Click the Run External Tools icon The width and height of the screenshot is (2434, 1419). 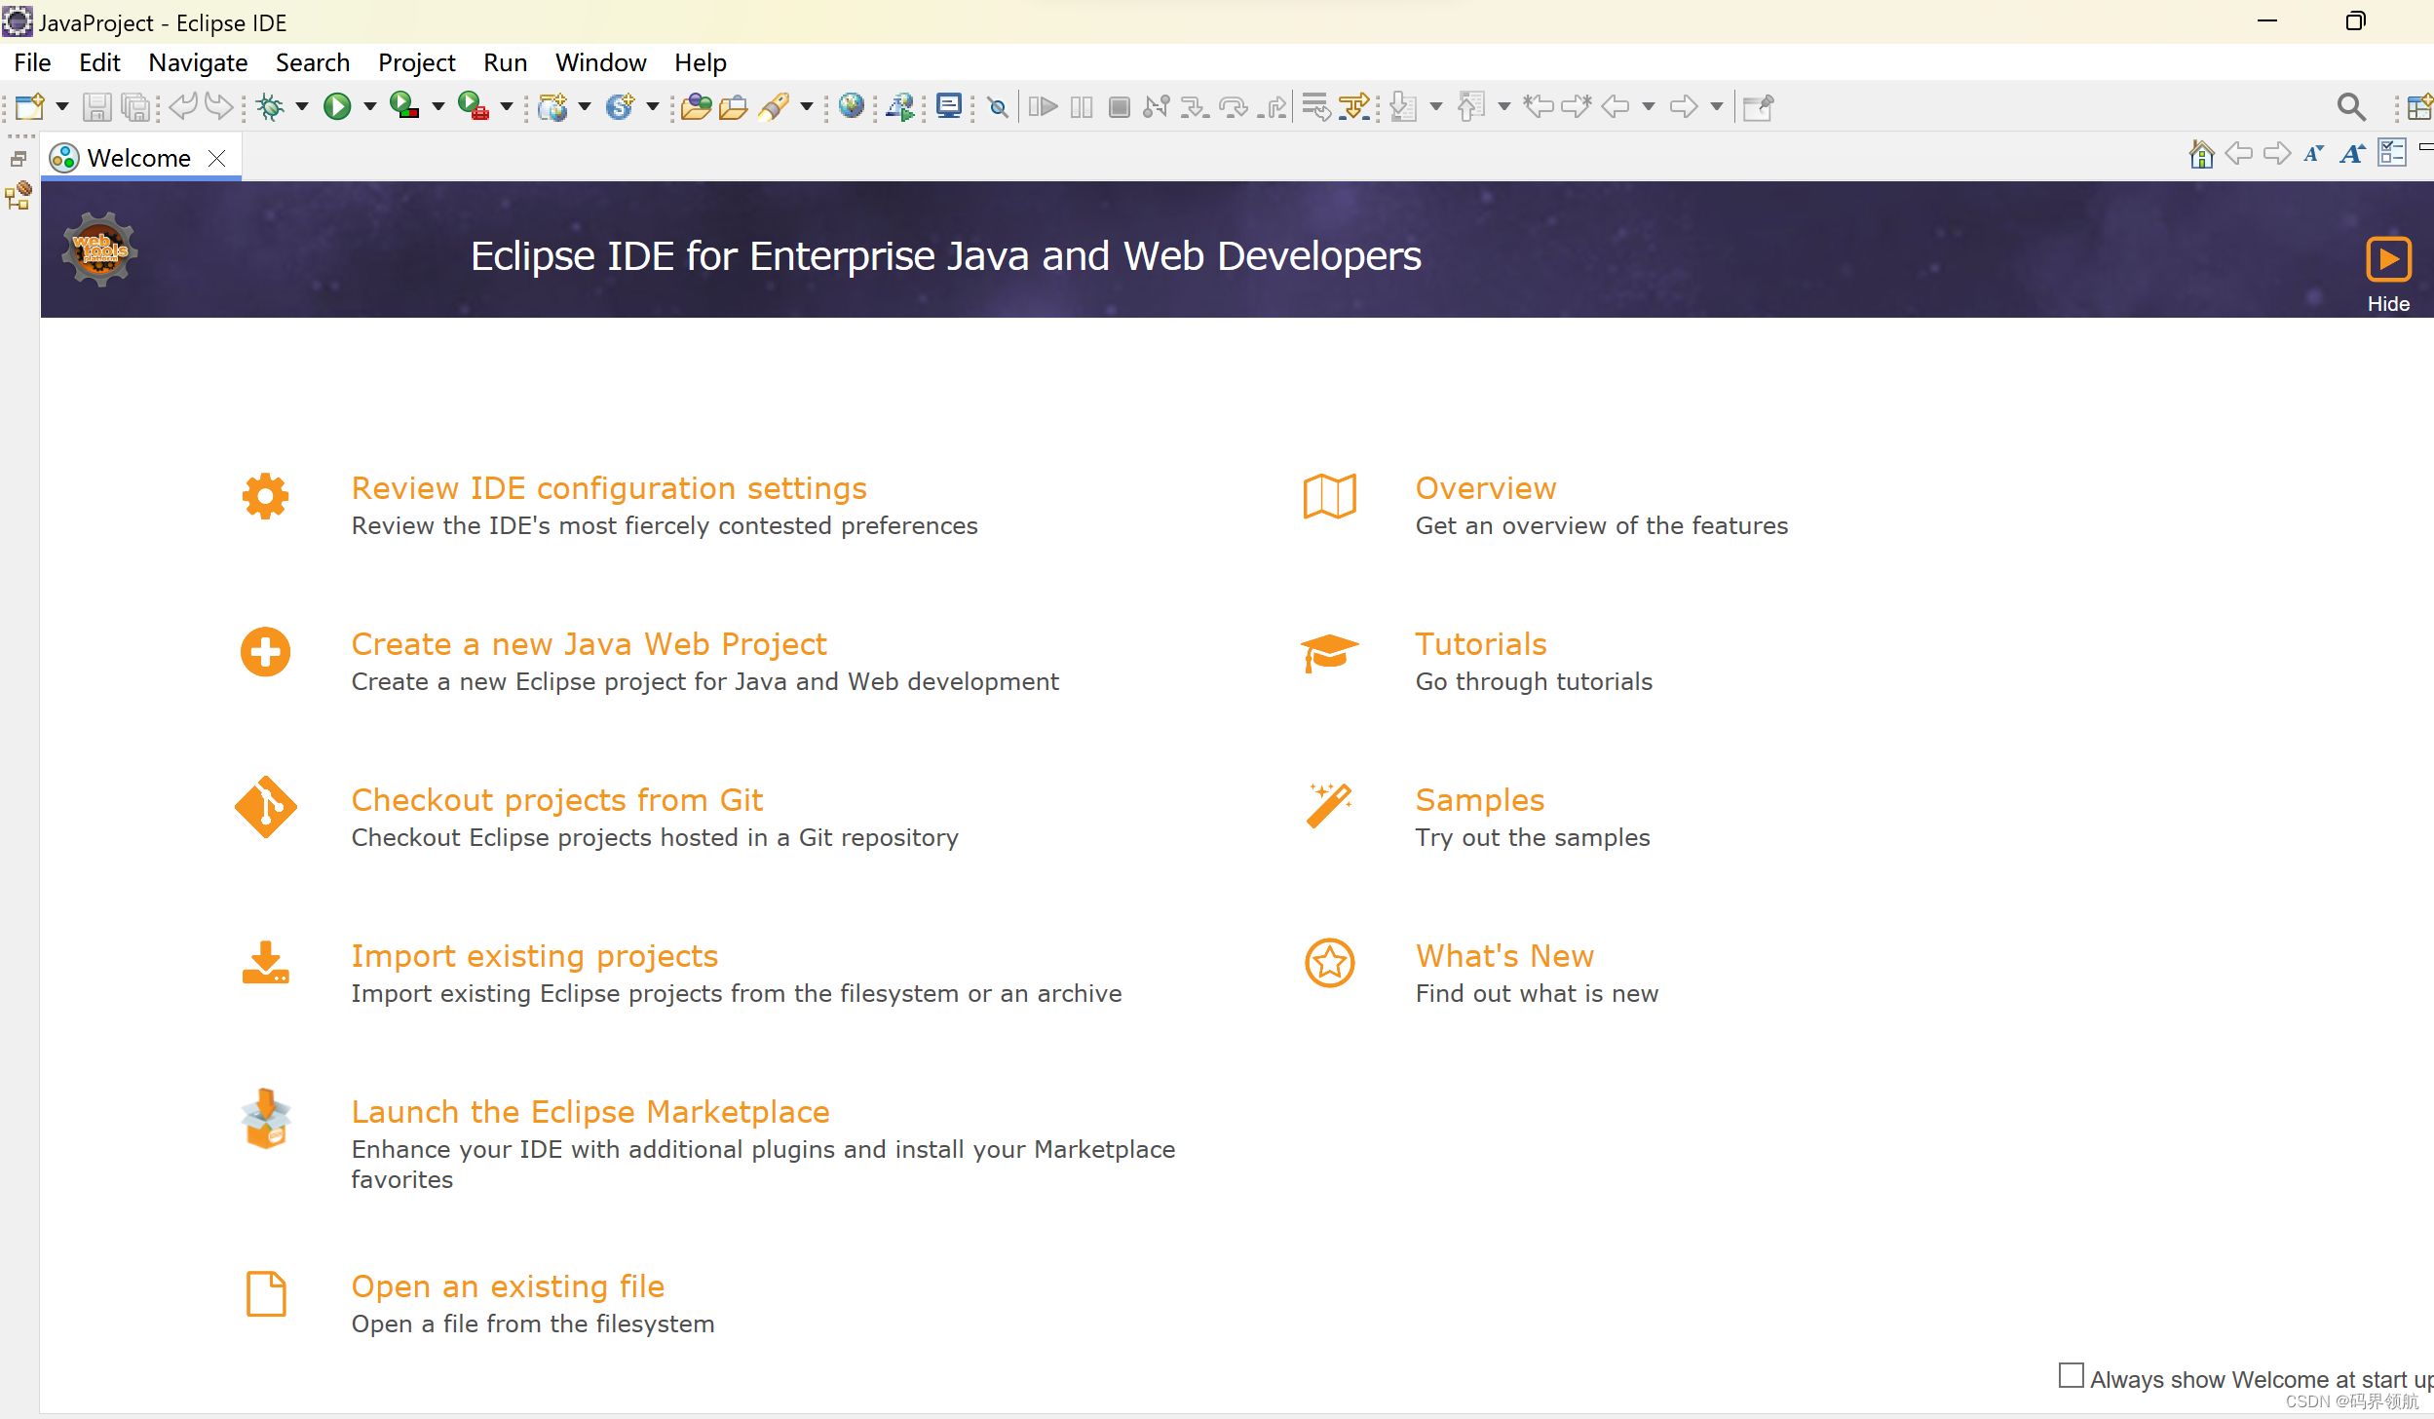point(473,105)
